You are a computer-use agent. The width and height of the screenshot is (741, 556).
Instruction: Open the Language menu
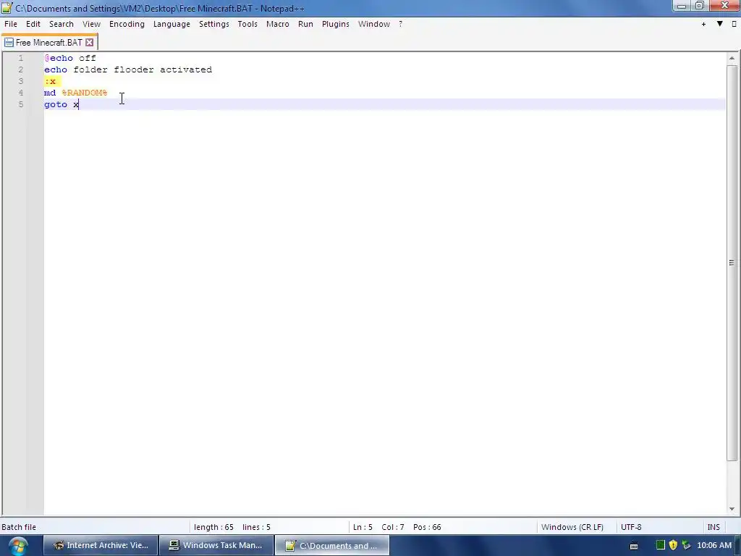[172, 24]
